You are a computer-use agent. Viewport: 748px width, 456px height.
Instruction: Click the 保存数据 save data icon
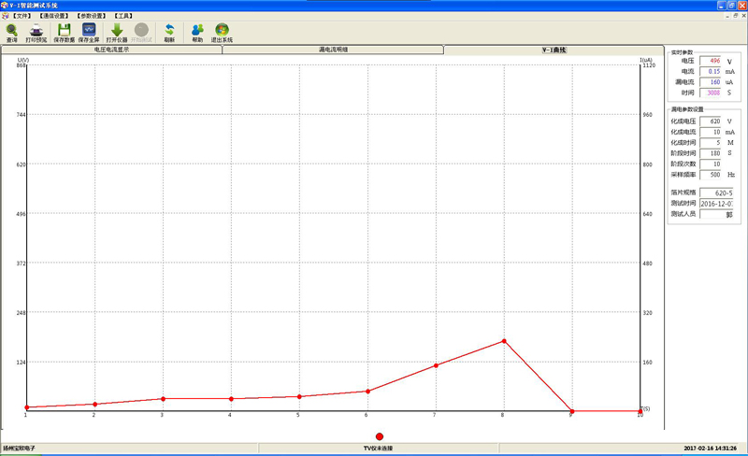[x=64, y=33]
